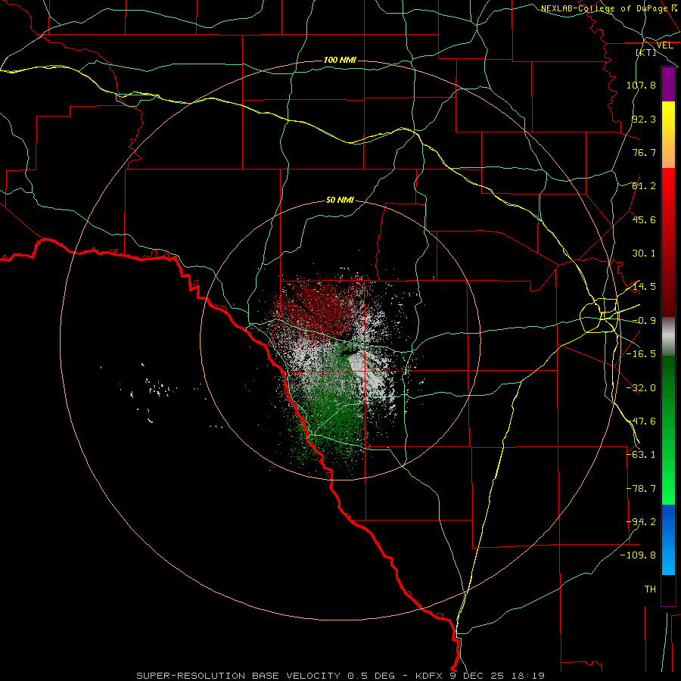The image size is (681, 681).
Task: Click the yellow highway loop at right
Action: coord(599,316)
